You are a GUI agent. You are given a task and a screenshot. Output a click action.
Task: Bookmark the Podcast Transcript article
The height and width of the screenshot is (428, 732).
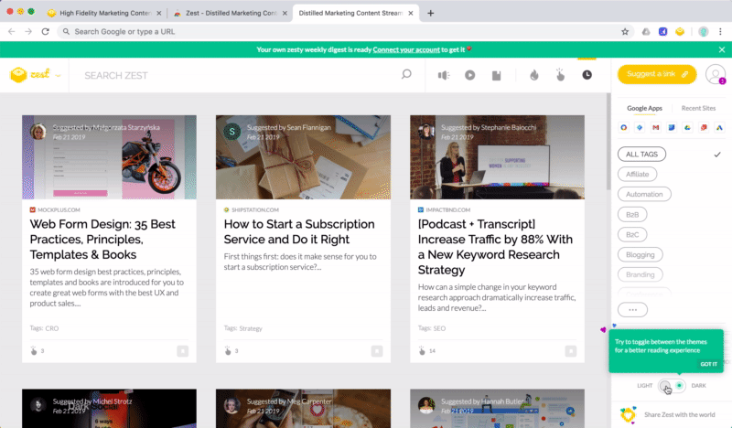coord(570,351)
